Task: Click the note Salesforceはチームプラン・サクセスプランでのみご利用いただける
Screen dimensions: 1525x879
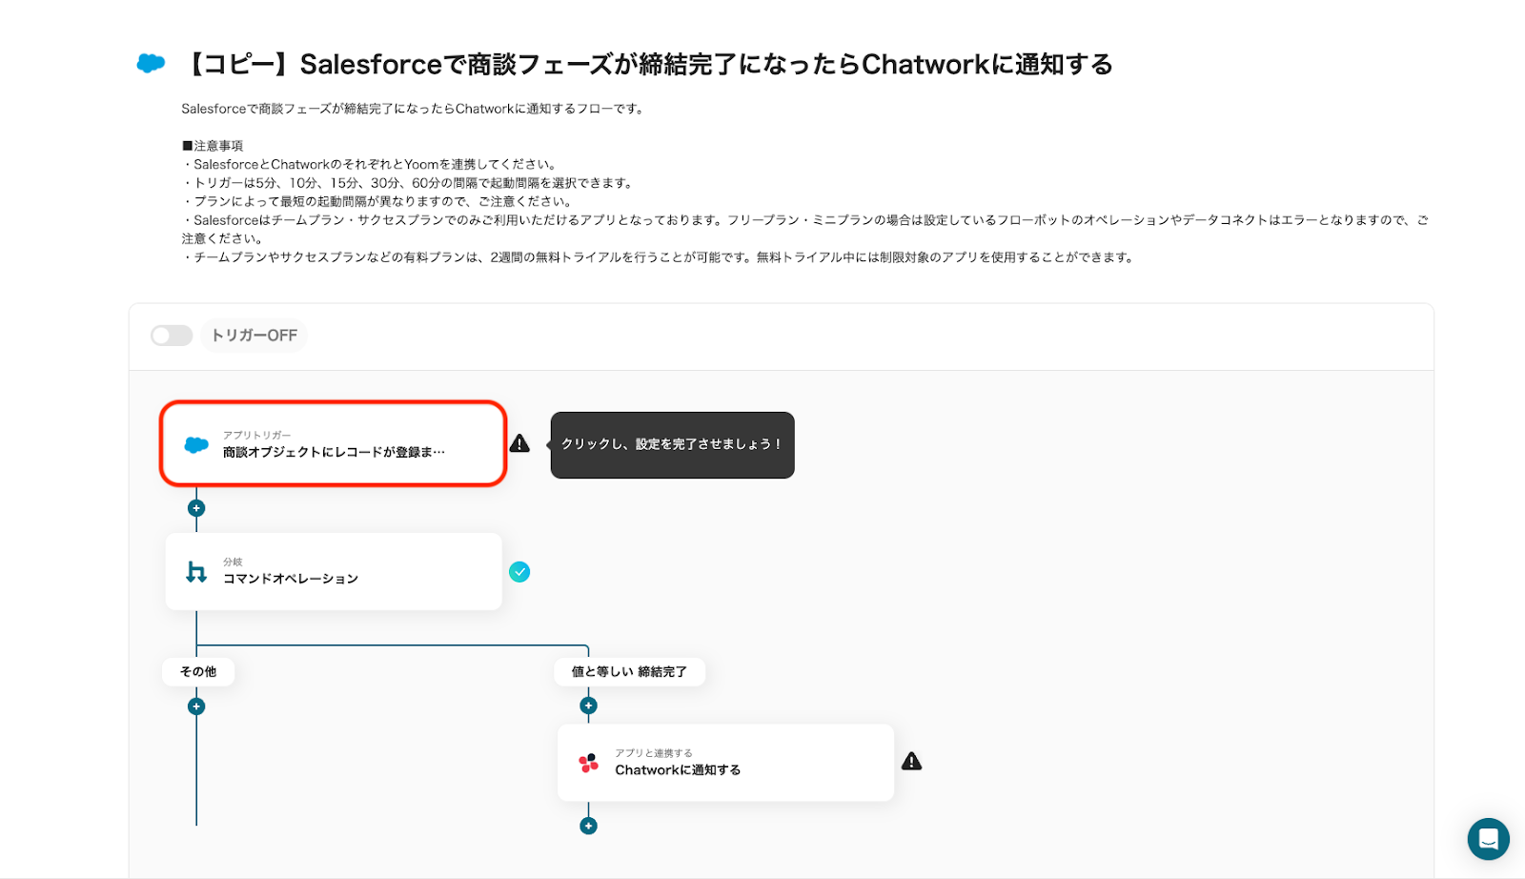Action: click(x=805, y=229)
